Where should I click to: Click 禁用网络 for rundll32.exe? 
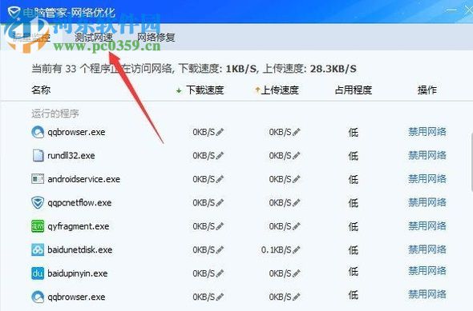pyautogui.click(x=427, y=155)
